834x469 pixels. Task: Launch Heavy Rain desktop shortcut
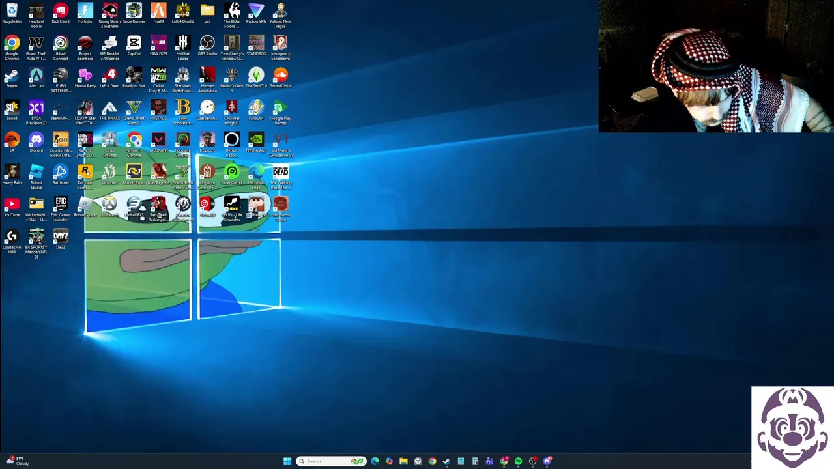coord(12,175)
